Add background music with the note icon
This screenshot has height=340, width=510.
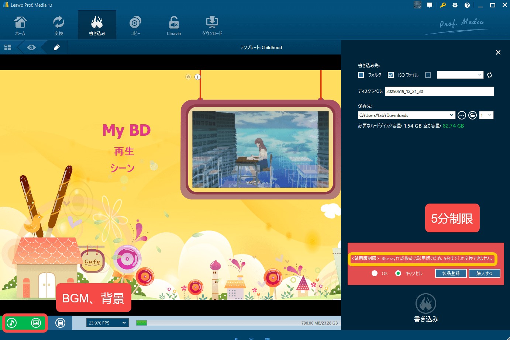point(12,323)
